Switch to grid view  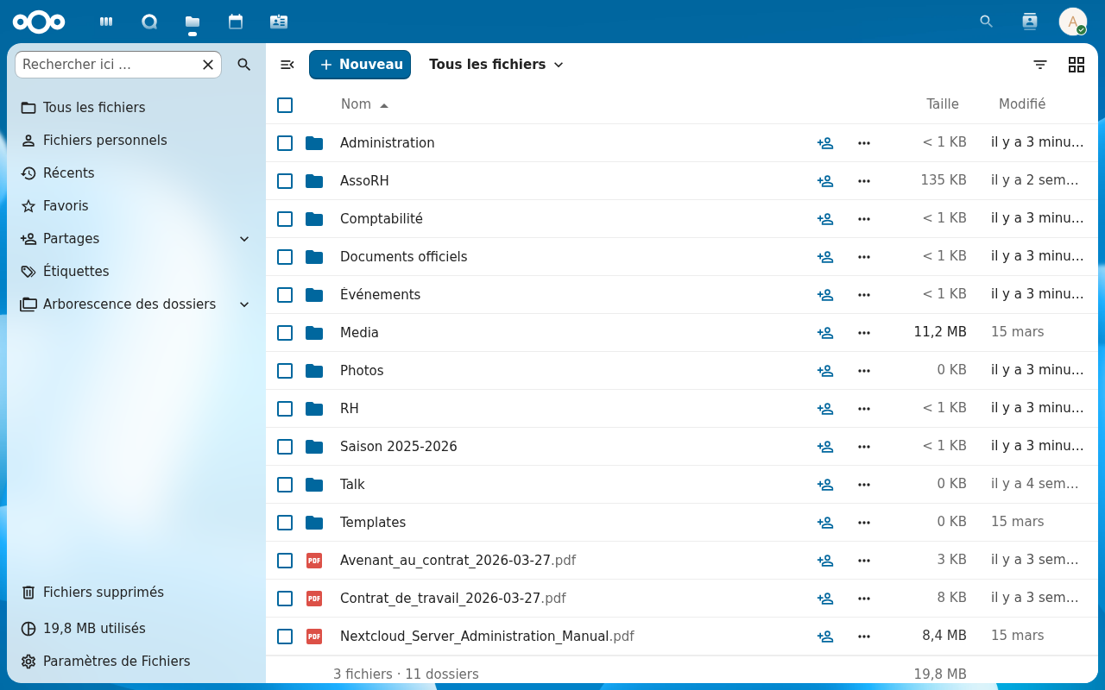click(x=1077, y=65)
